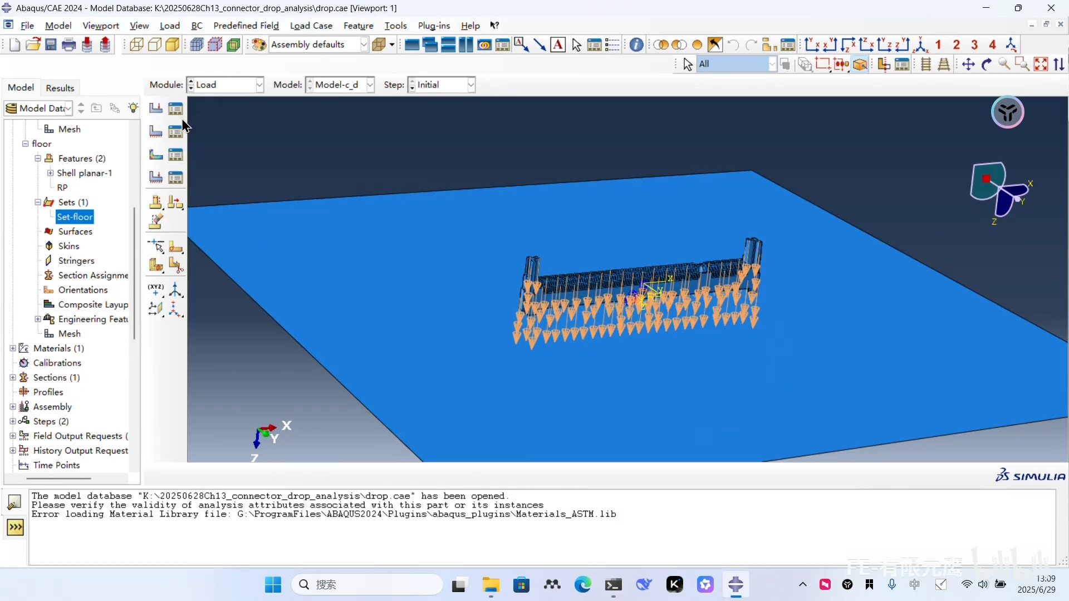Open the Step dropdown showing Initial

point(441,85)
